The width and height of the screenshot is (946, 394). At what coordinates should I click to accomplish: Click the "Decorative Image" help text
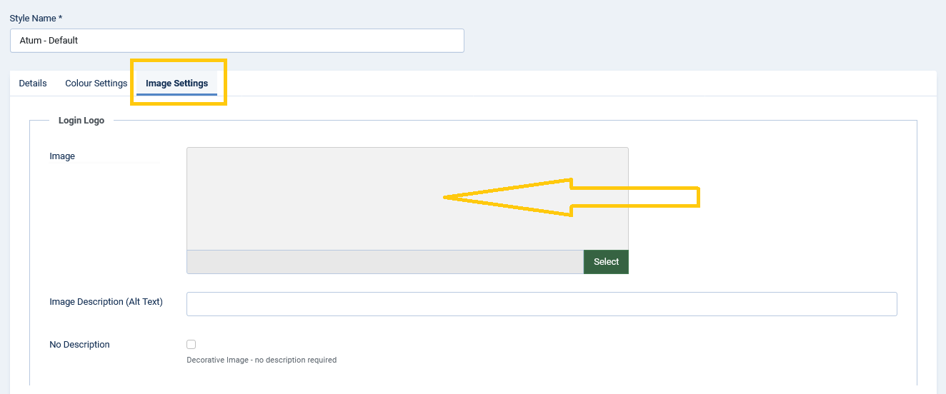pos(261,360)
